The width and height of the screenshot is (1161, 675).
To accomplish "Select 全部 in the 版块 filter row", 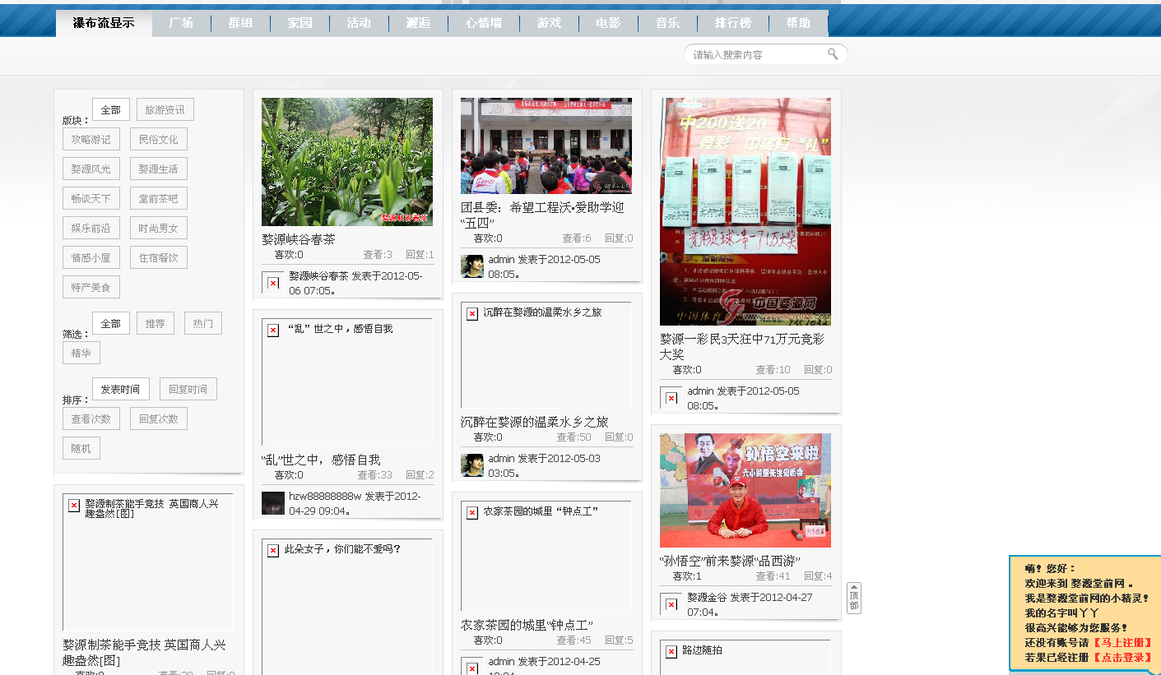I will 111,109.
